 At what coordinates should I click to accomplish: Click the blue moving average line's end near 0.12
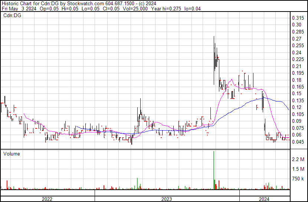coord(289,110)
